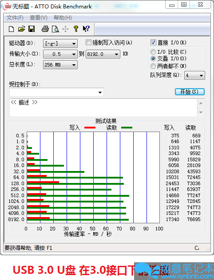Click the Save floppy disk icon

32,29
